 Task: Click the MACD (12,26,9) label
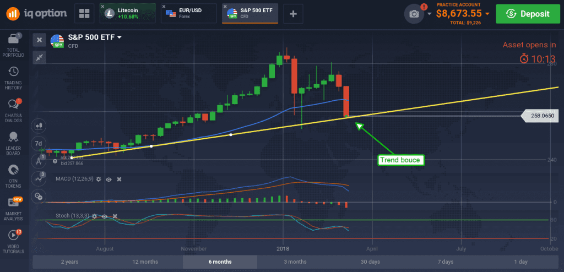[74, 178]
